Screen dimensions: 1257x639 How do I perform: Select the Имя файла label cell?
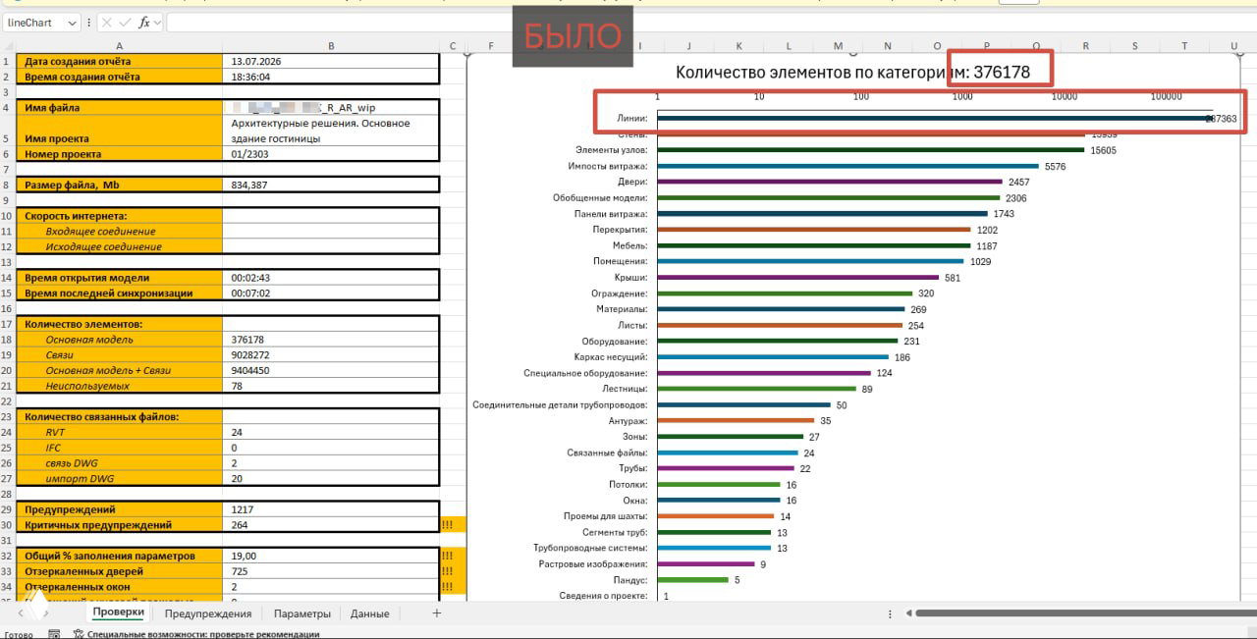[x=120, y=108]
